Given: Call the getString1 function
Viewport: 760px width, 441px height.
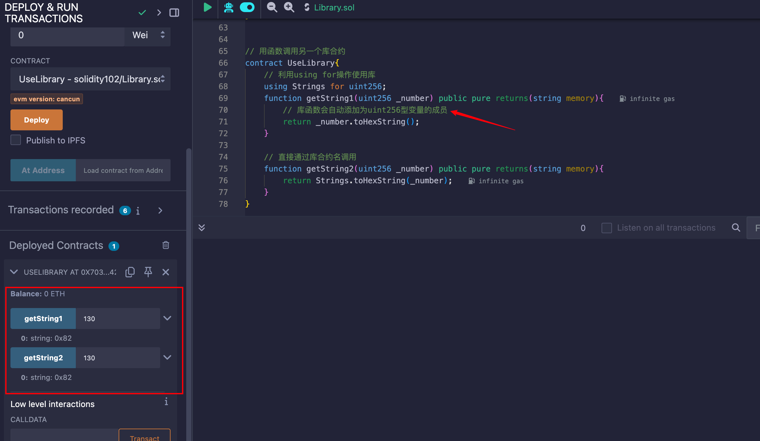Looking at the screenshot, I should (43, 318).
